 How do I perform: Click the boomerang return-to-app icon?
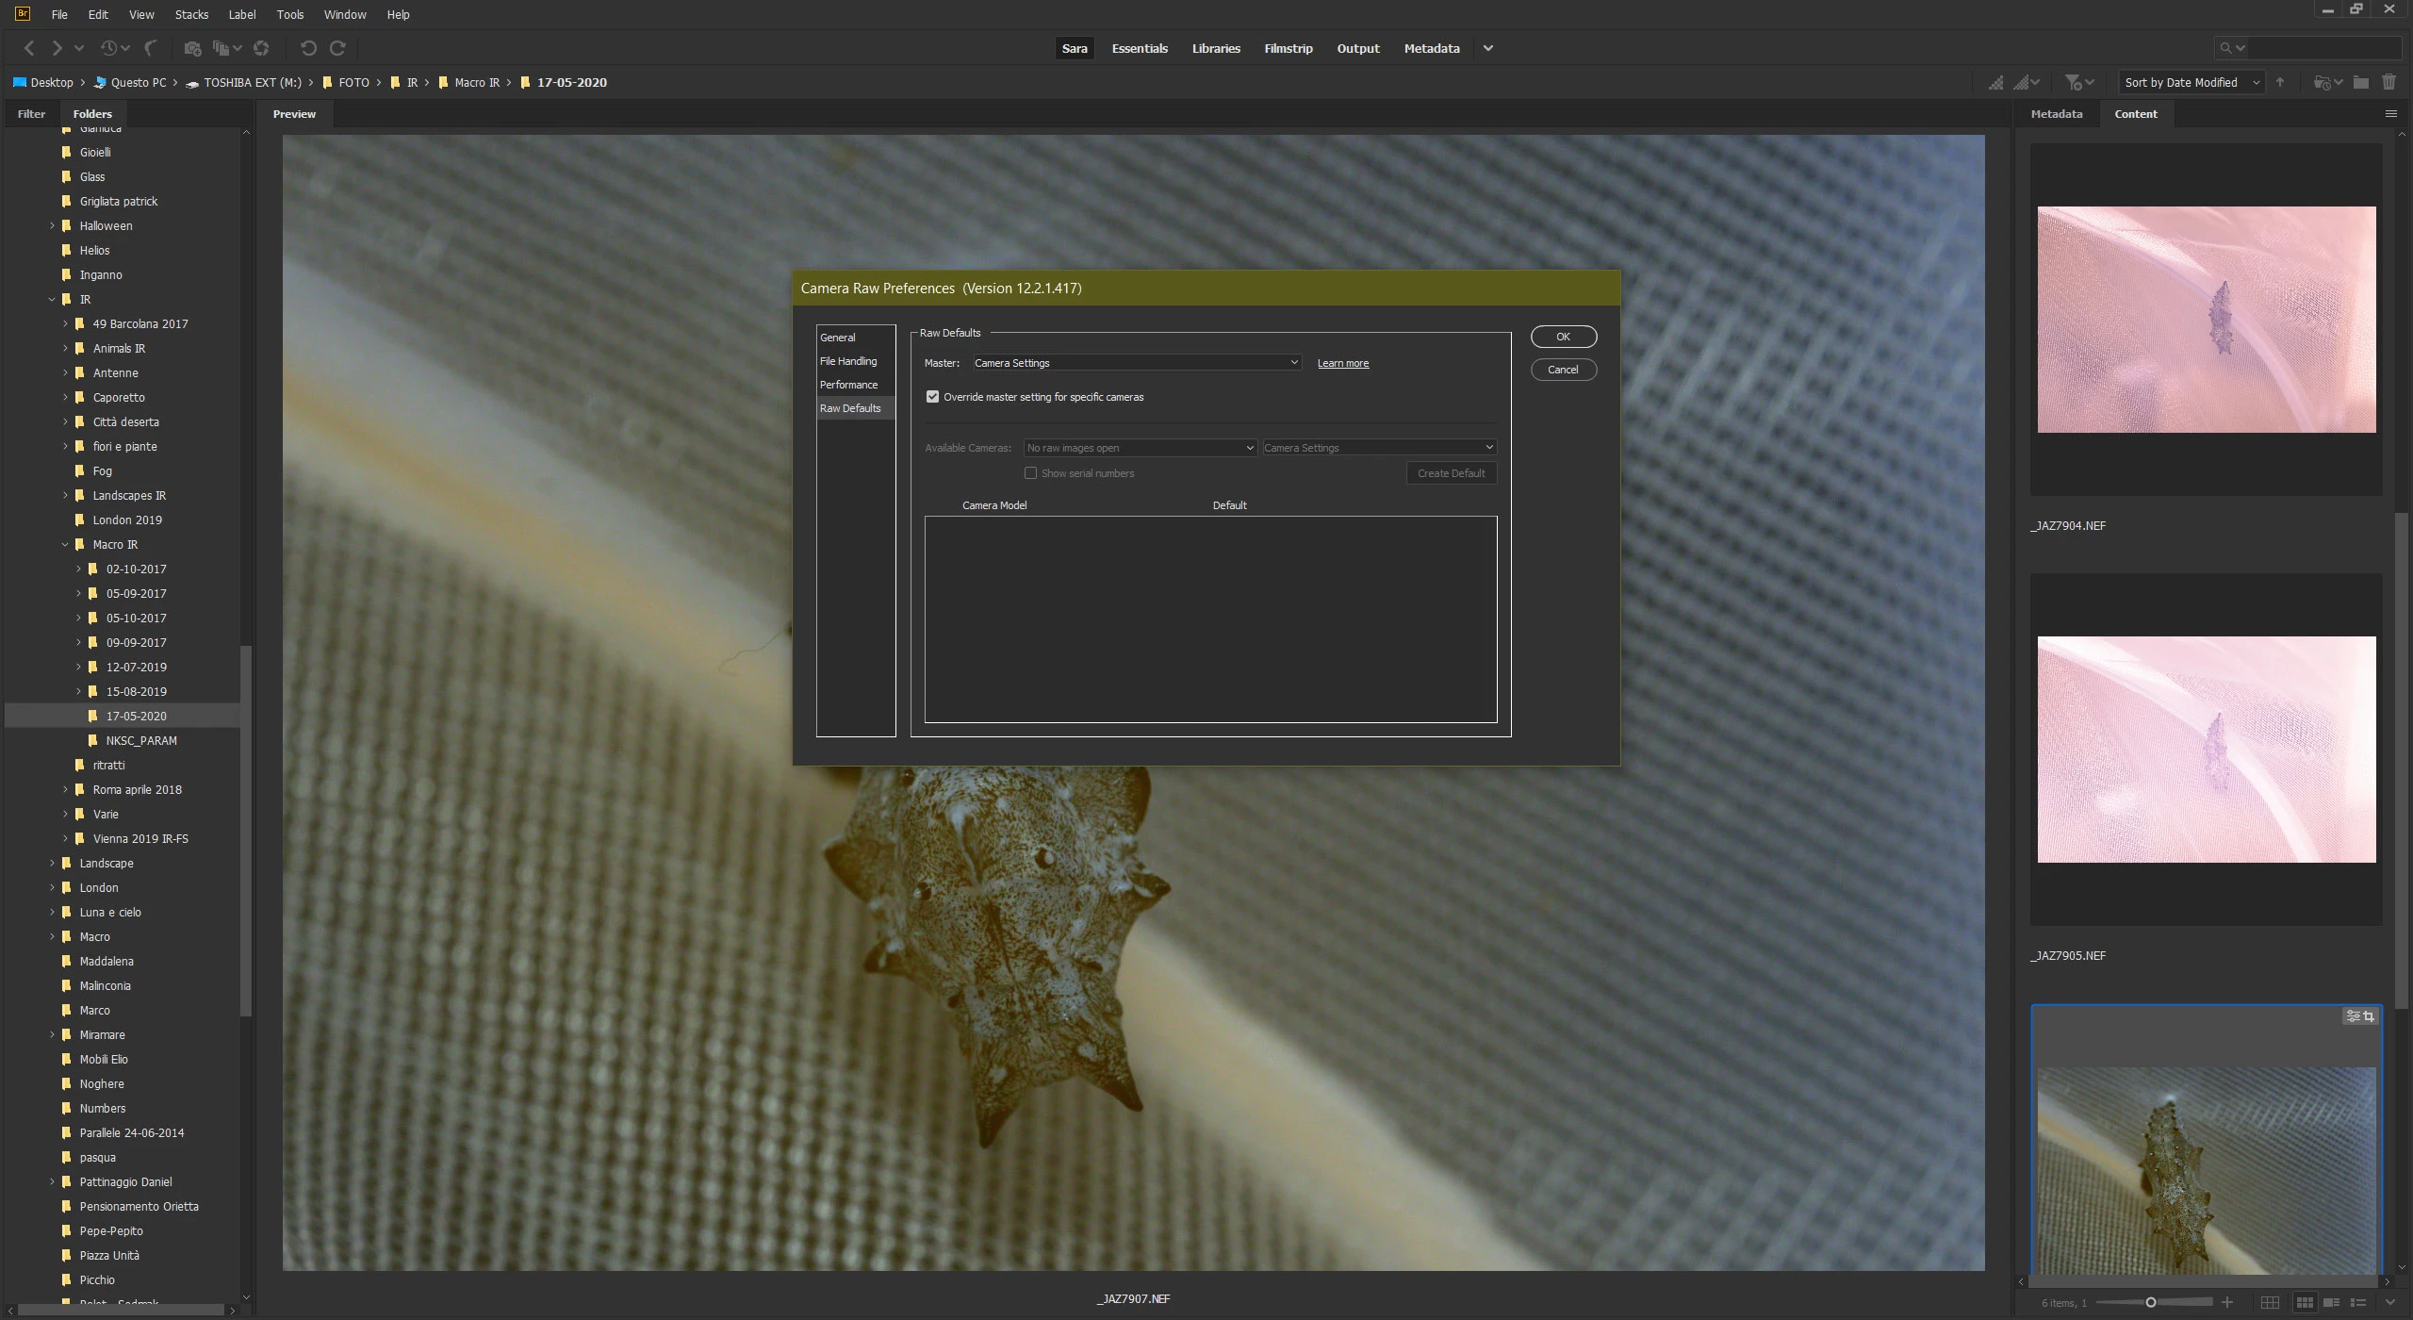pyautogui.click(x=151, y=48)
